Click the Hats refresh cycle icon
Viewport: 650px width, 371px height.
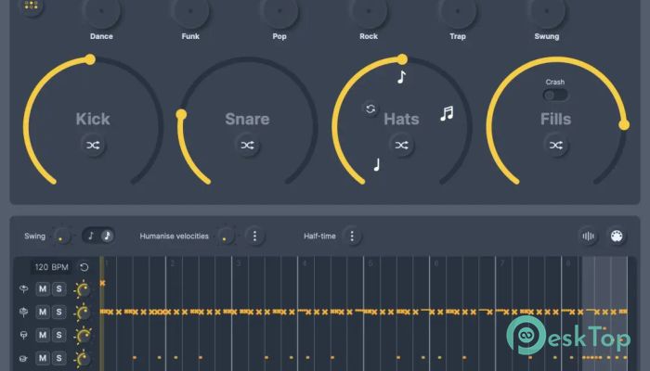(x=370, y=109)
